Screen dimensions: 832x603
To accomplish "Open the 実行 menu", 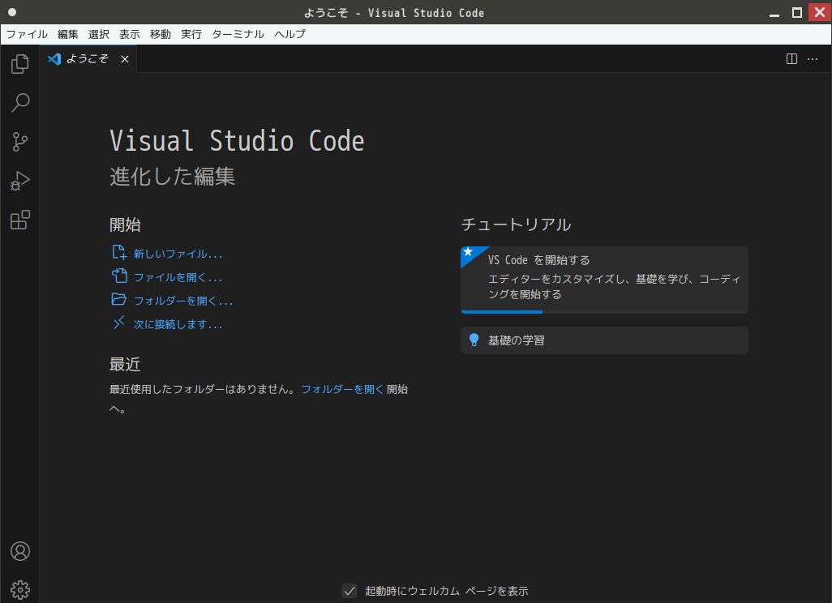I will coord(191,35).
